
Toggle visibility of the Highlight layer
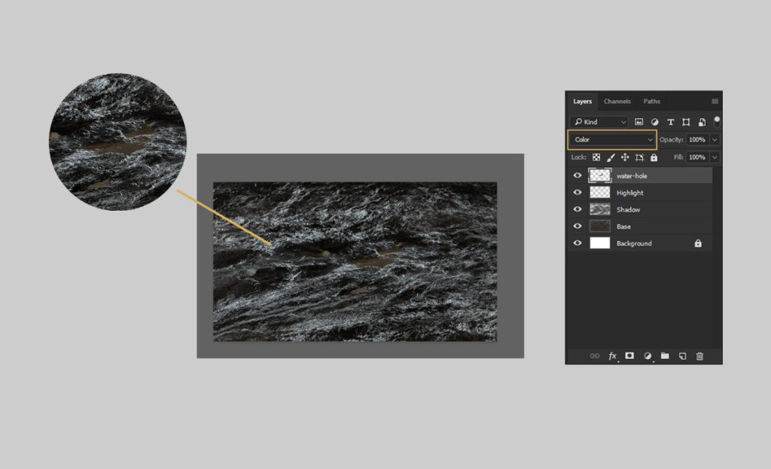pos(577,193)
